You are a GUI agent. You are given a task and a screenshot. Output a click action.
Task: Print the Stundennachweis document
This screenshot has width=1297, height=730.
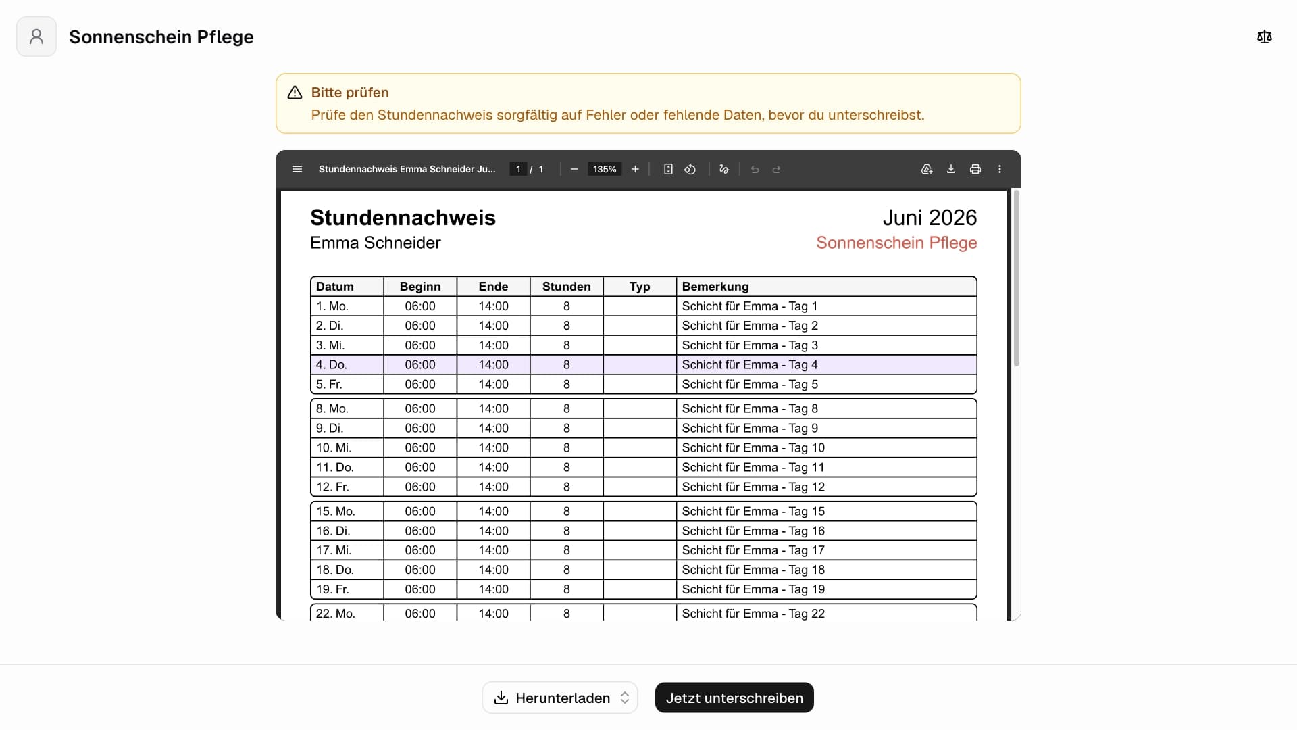[x=975, y=169]
